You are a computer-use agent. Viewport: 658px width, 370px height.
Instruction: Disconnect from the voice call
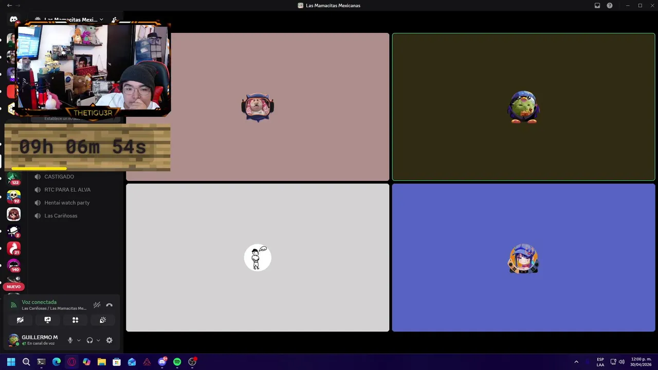tap(109, 305)
